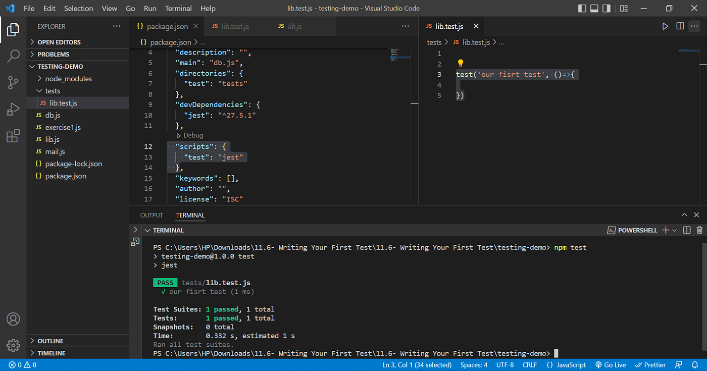
Task: Open package-lock.json in the explorer
Action: 73,164
